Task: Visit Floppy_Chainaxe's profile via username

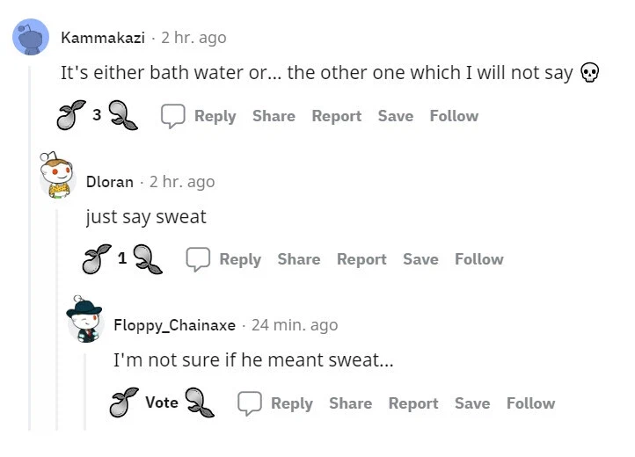Action: 174,325
